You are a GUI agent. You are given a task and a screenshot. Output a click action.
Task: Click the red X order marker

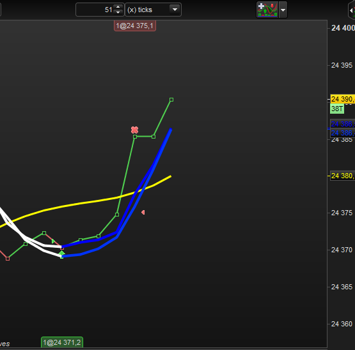pos(134,130)
